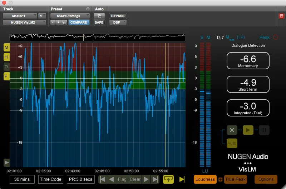Enable the dimmed D graph button
Viewport: 286px width, 189px height.
pyautogui.click(x=6, y=67)
